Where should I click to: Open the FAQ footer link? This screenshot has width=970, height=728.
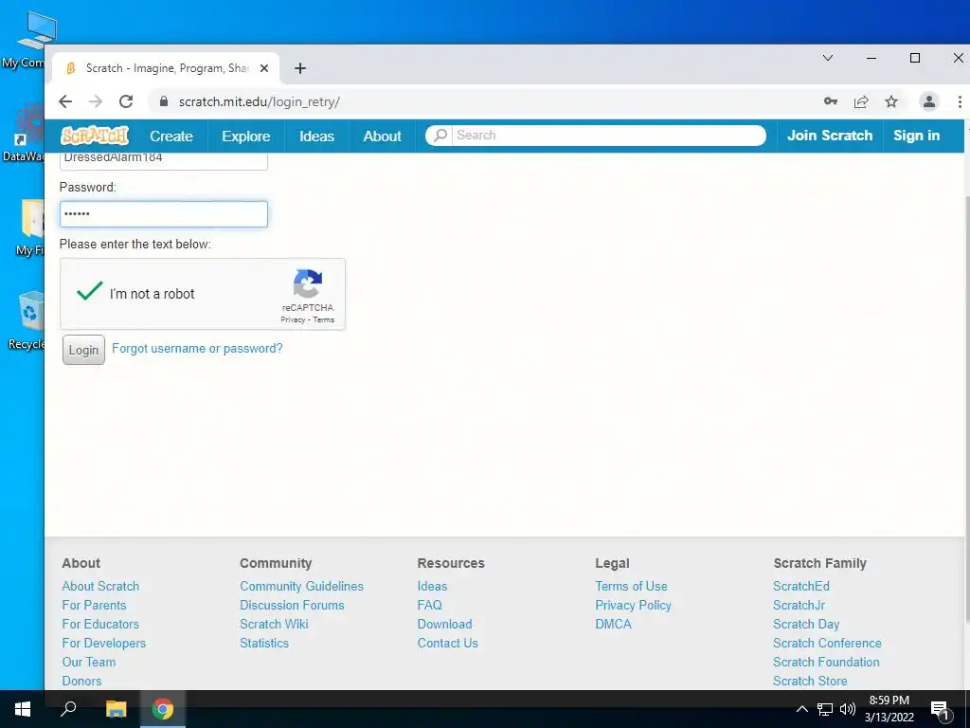(429, 606)
